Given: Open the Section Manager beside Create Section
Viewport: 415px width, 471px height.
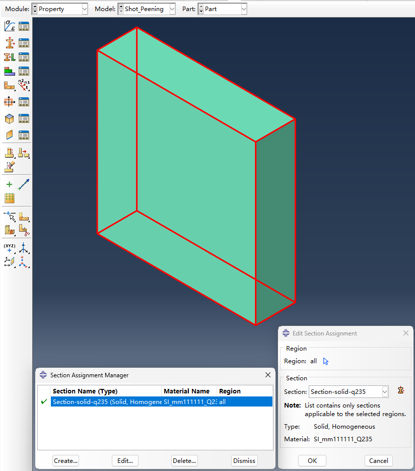Looking at the screenshot, I should [x=24, y=43].
